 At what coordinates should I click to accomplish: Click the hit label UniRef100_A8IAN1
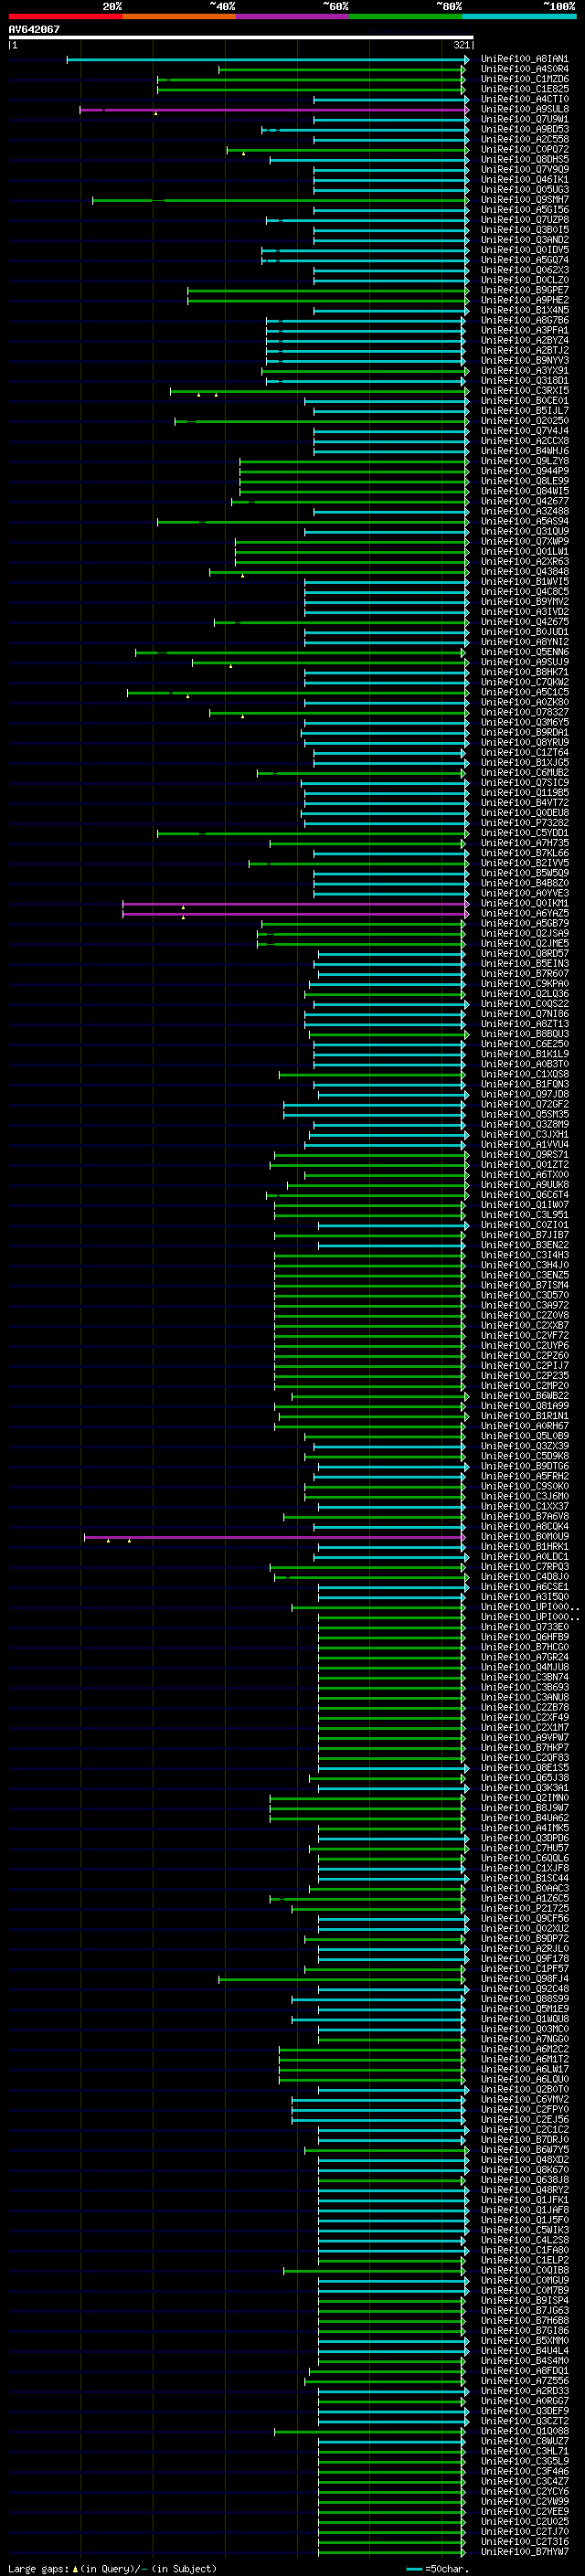pos(524,59)
